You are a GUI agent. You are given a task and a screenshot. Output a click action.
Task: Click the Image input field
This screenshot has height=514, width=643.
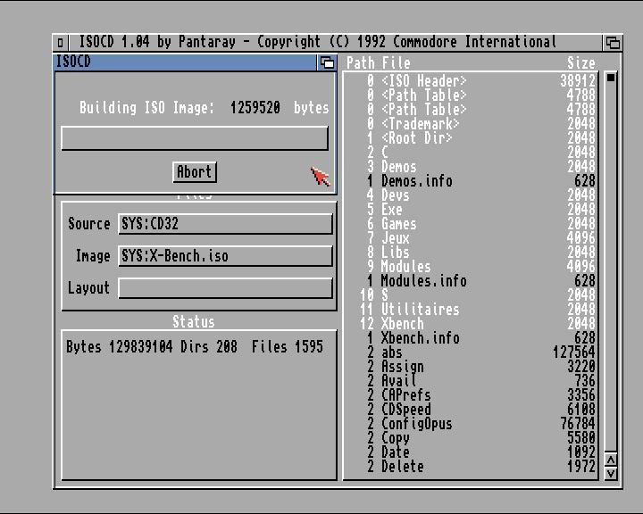[225, 256]
